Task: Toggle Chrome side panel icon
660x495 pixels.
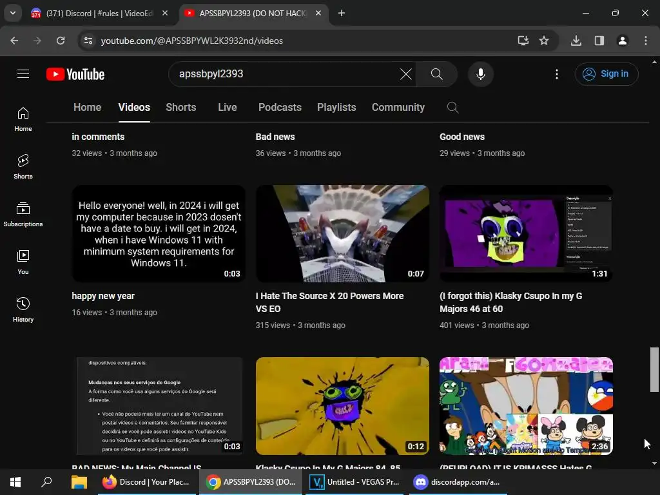Action: 599,41
